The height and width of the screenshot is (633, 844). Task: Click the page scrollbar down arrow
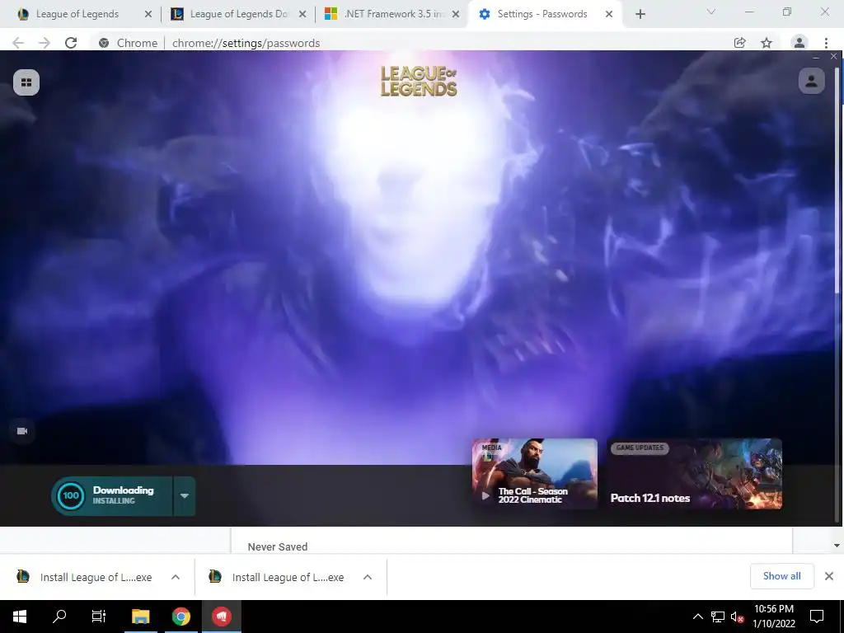(x=837, y=546)
